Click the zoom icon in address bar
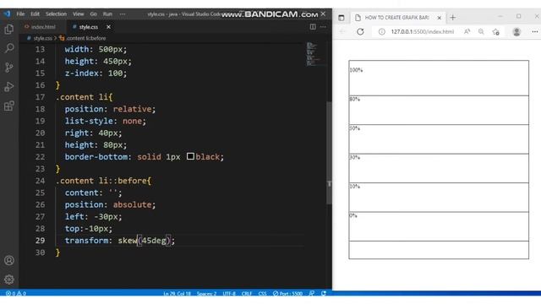The image size is (541, 304). pyautogui.click(x=481, y=32)
